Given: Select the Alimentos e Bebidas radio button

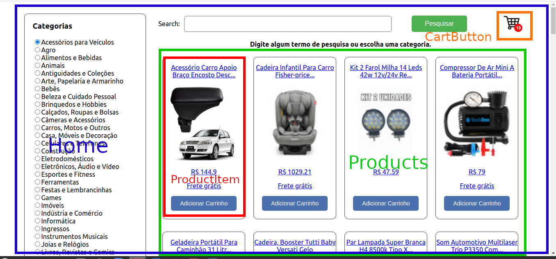Looking at the screenshot, I should (x=38, y=58).
